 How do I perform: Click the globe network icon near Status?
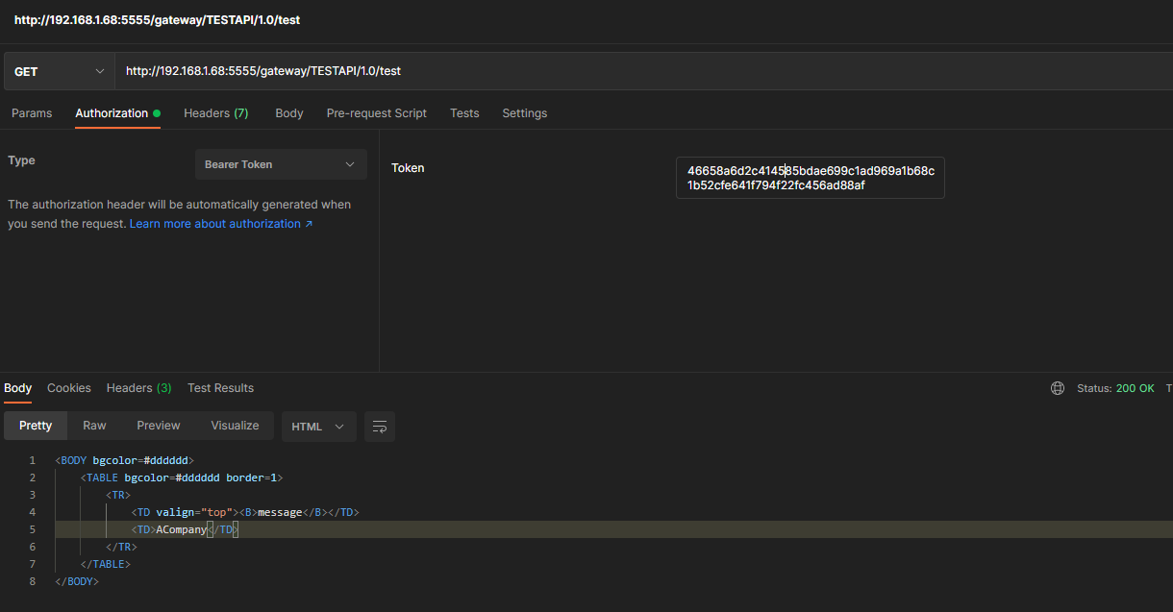pos(1058,388)
